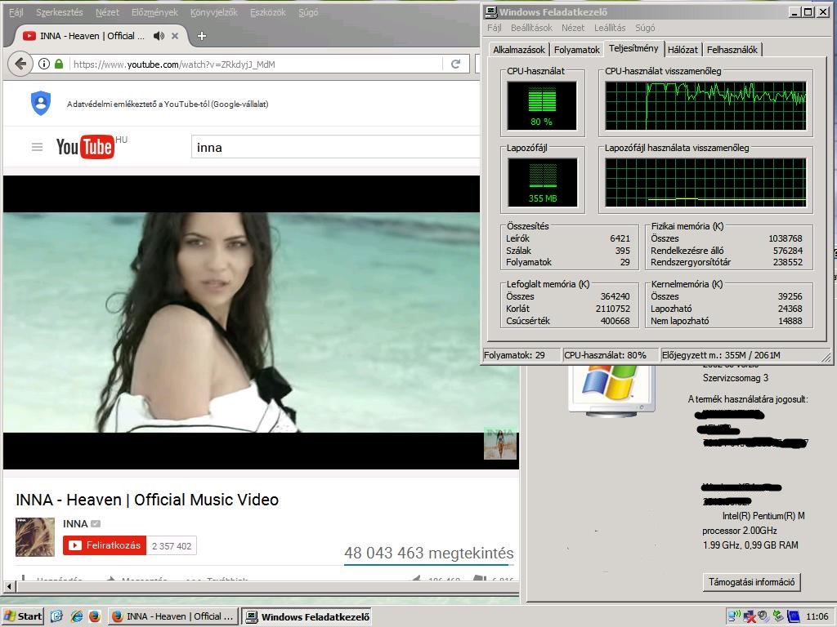Switch to the Hálózat tab in Task Manager

pyautogui.click(x=683, y=50)
